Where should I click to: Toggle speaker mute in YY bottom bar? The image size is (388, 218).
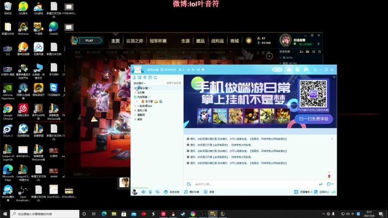143,192
